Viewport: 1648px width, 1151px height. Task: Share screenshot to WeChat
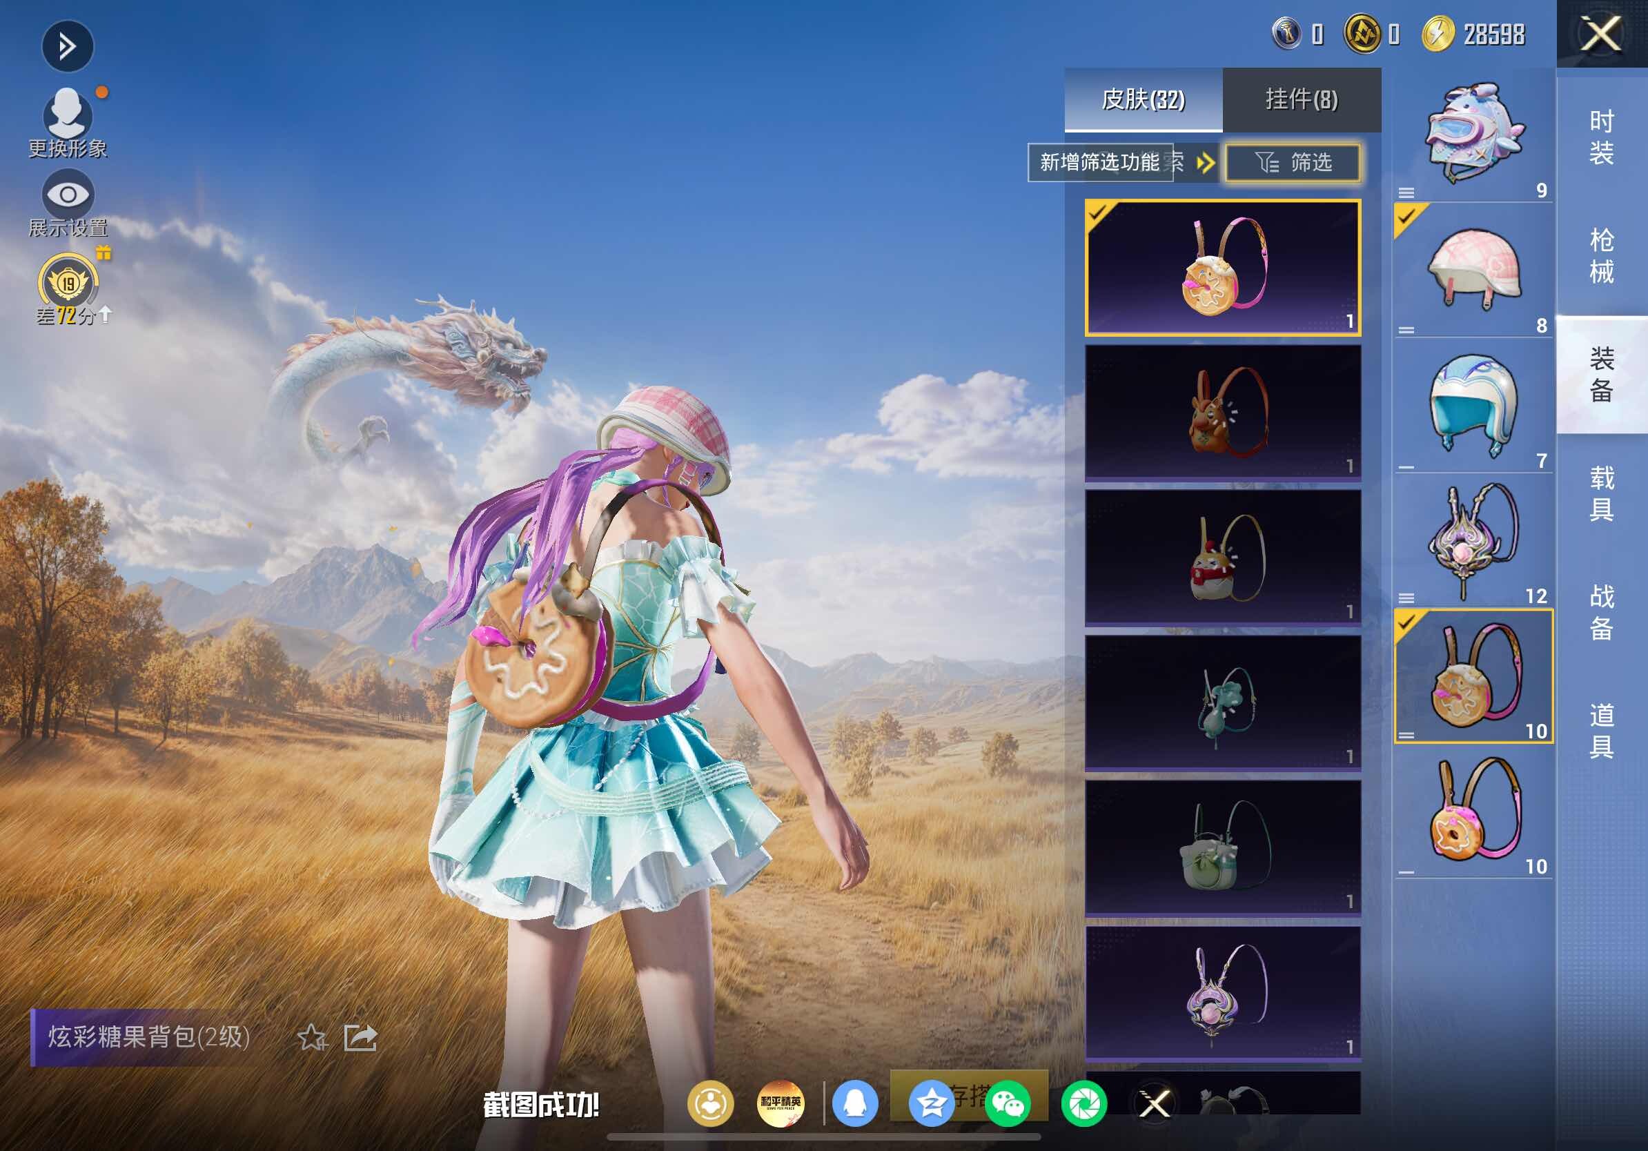[1008, 1103]
